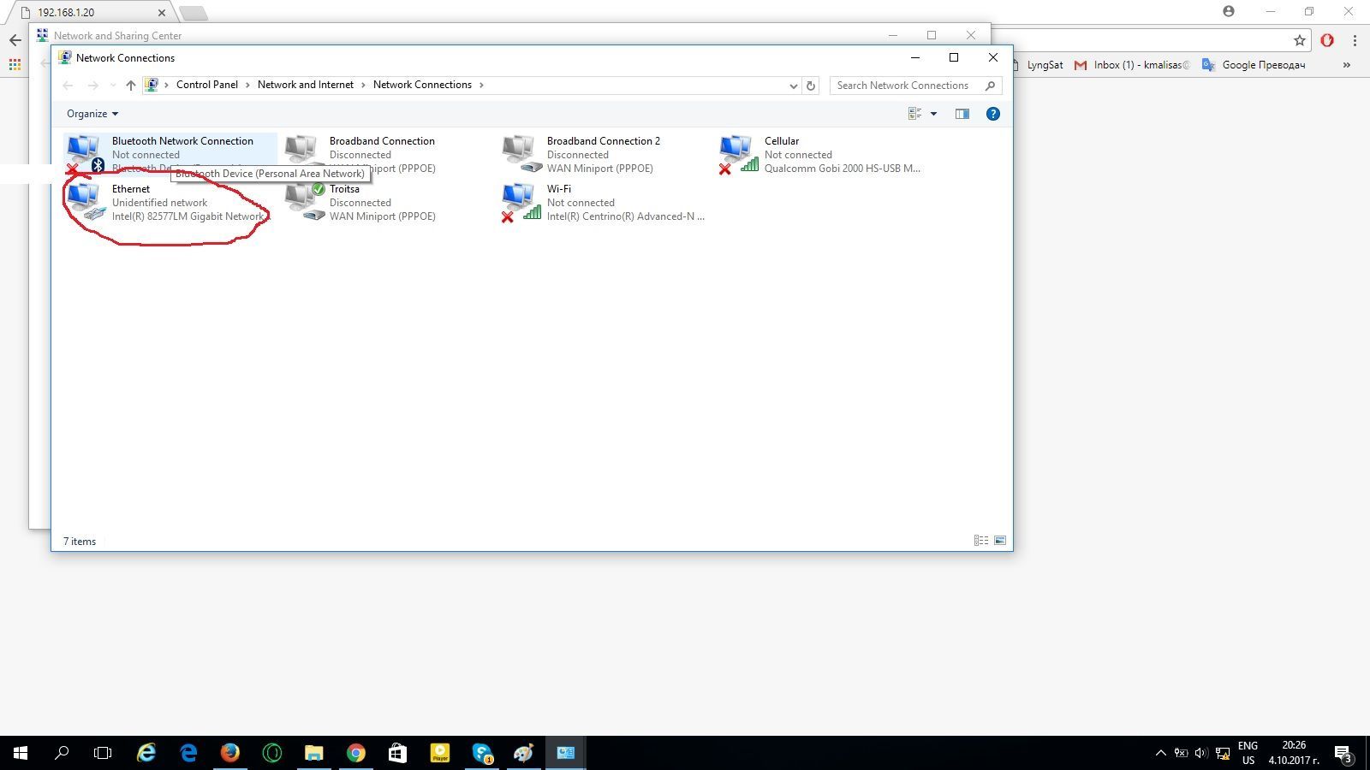This screenshot has width=1370, height=770.
Task: Open Firefox from the taskbar
Action: 229,753
